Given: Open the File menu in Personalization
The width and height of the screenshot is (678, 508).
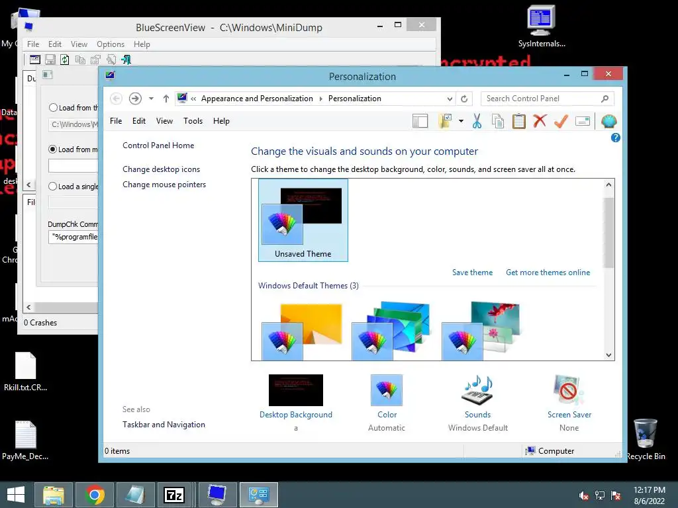Looking at the screenshot, I should point(116,121).
